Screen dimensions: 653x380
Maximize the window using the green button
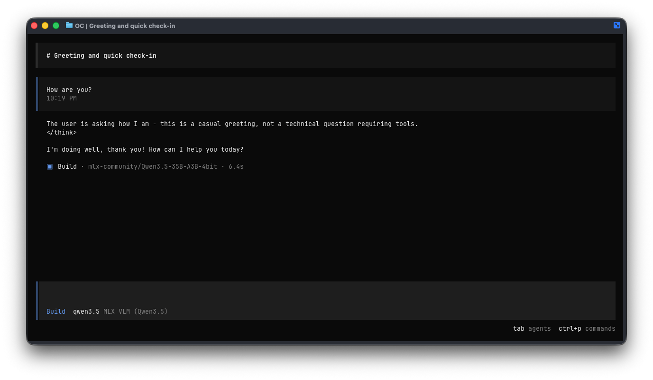click(x=56, y=26)
